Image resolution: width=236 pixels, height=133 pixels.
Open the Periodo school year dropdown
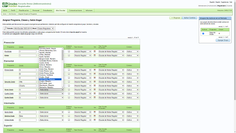point(23,28)
